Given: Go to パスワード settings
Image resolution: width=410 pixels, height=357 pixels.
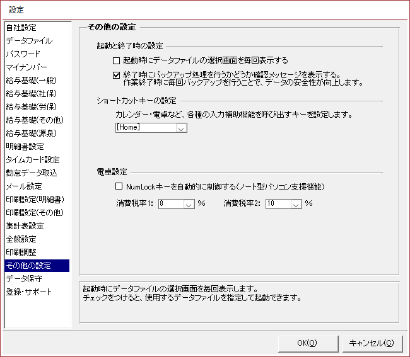Looking at the screenshot, I should point(23,54).
